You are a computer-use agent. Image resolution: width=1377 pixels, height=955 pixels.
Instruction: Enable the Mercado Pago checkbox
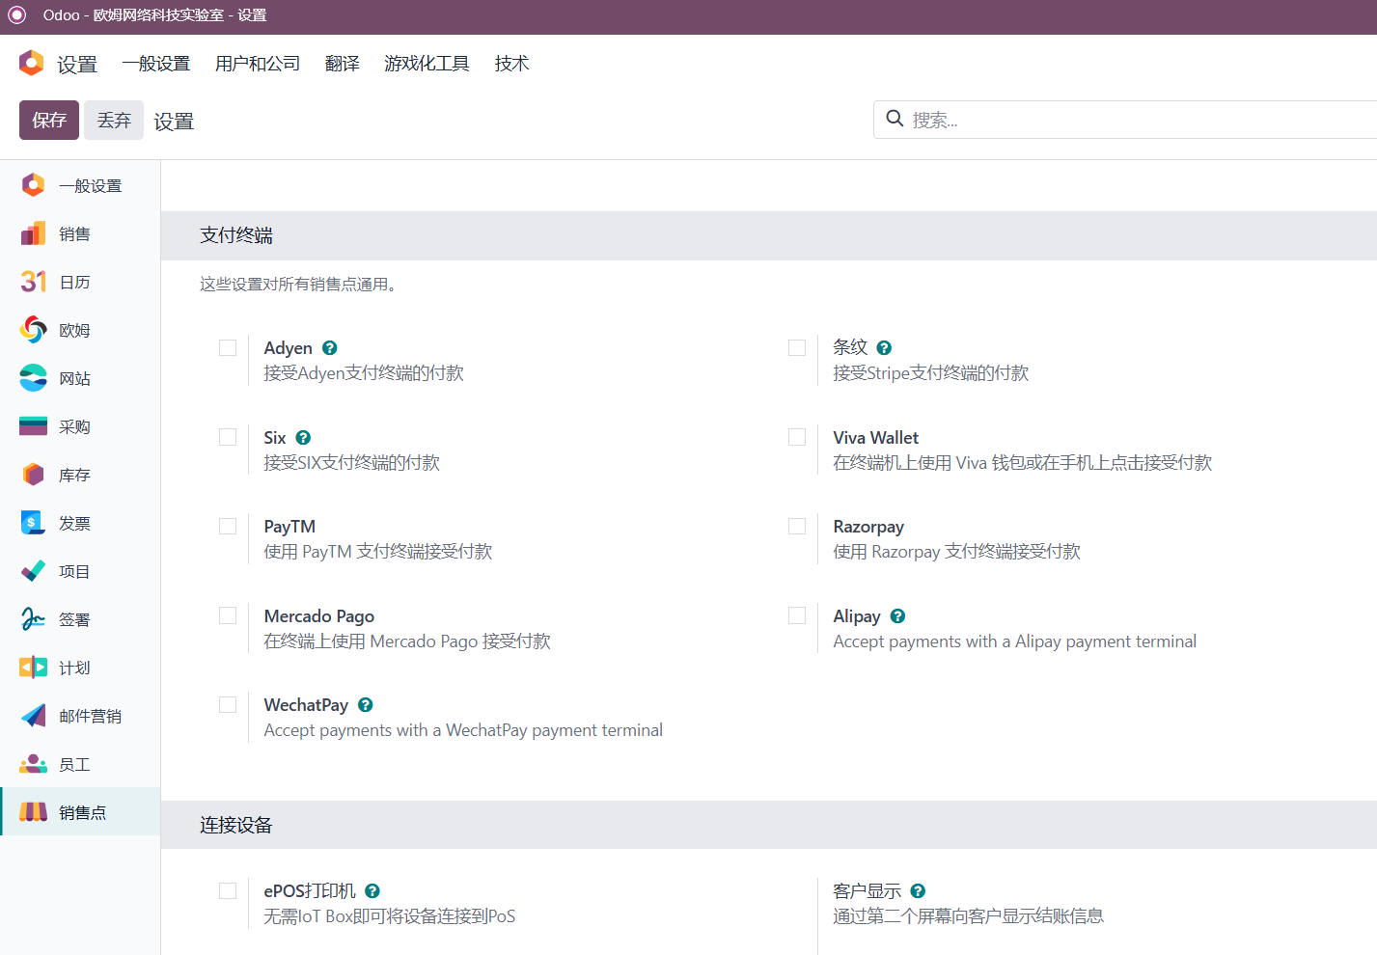click(x=228, y=615)
